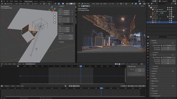
Task: Hide the selected Mask object eye icon
Action: [170, 22]
